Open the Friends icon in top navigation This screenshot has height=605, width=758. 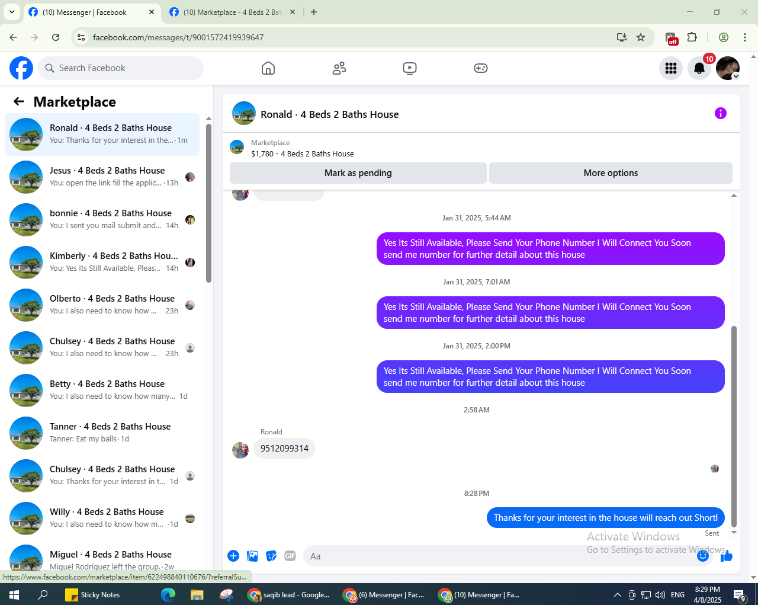pyautogui.click(x=339, y=68)
